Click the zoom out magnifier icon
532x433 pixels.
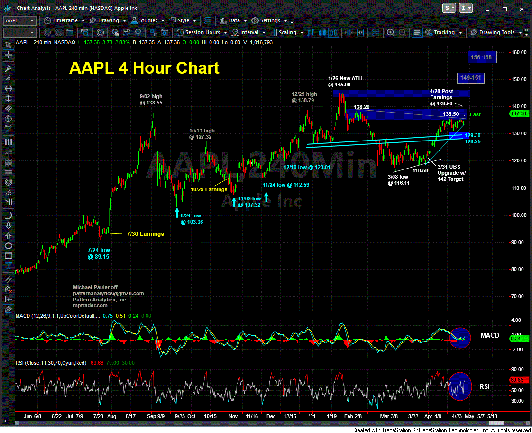pos(402,33)
